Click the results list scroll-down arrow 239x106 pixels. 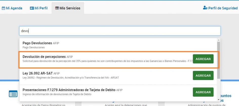(218, 100)
